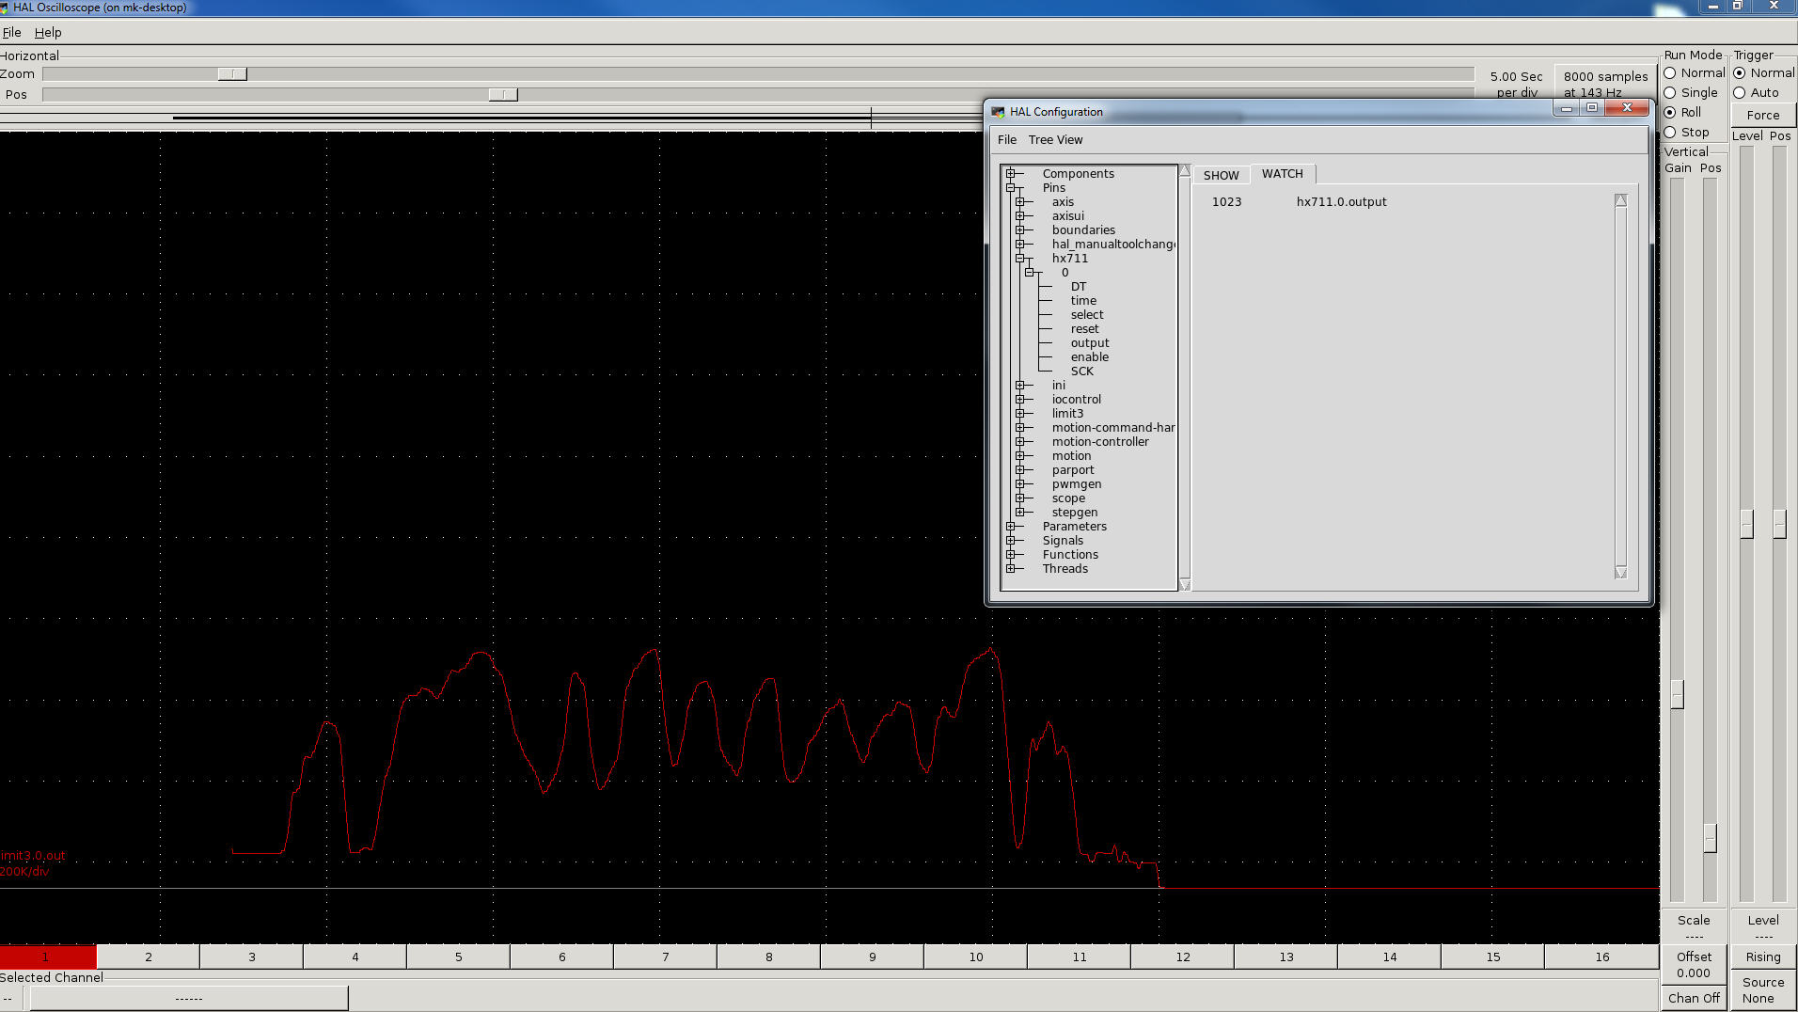The width and height of the screenshot is (1798, 1012).
Task: Expand the stepgen pins node
Action: click(x=1020, y=513)
